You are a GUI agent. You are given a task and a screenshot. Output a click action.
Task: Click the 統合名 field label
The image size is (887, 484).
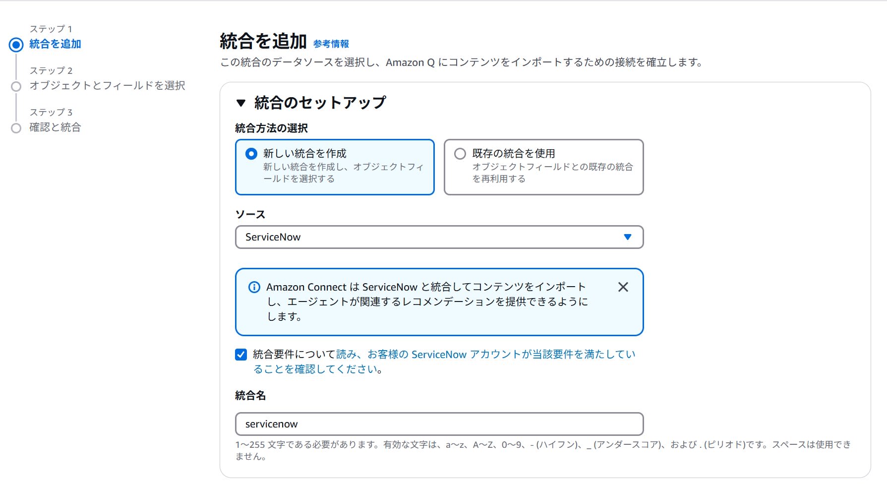point(250,396)
